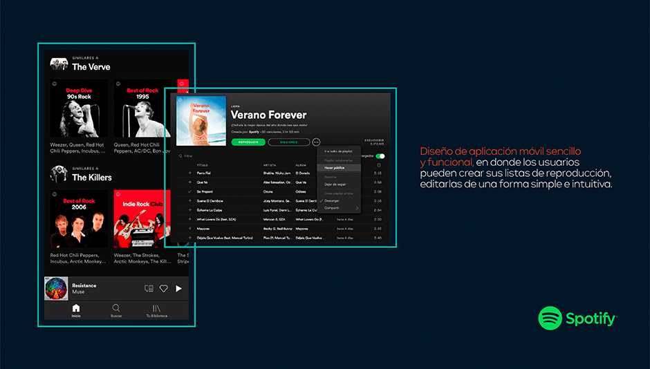
Task: Play the Resistance track in mini player
Action: point(178,289)
